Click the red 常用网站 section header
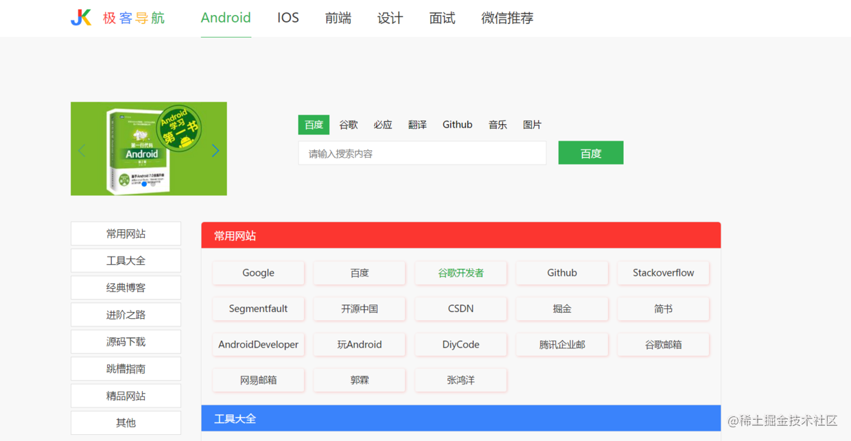The image size is (851, 441). tap(461, 235)
